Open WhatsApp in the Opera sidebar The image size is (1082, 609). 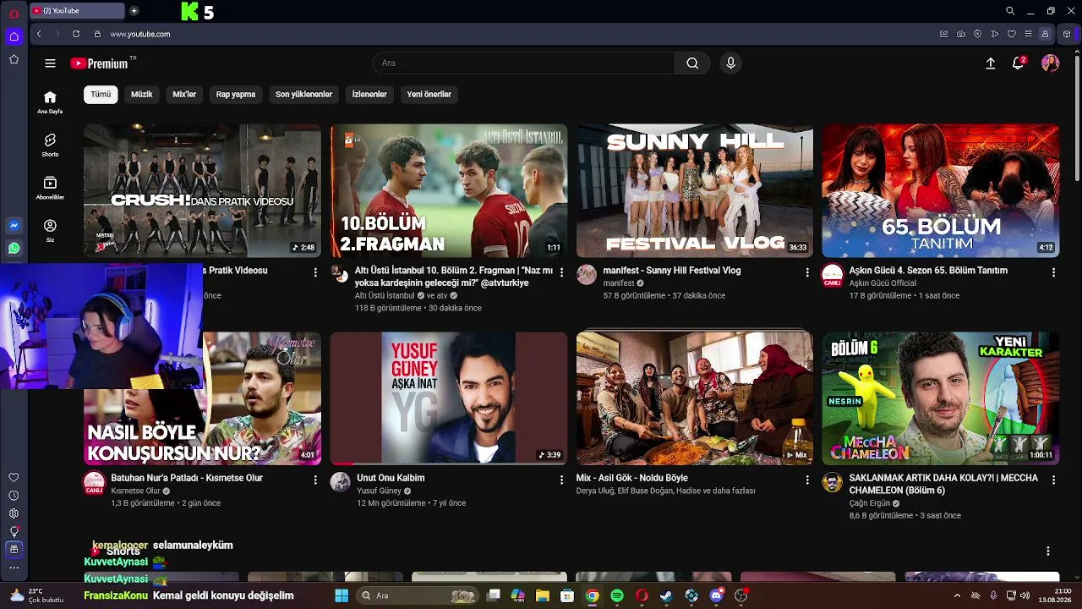coord(14,249)
